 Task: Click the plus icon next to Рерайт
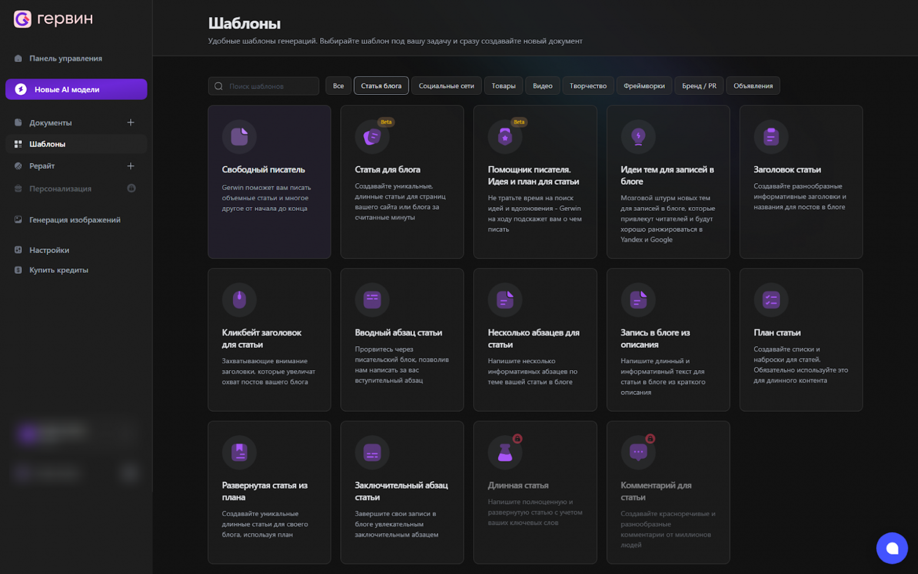click(131, 166)
